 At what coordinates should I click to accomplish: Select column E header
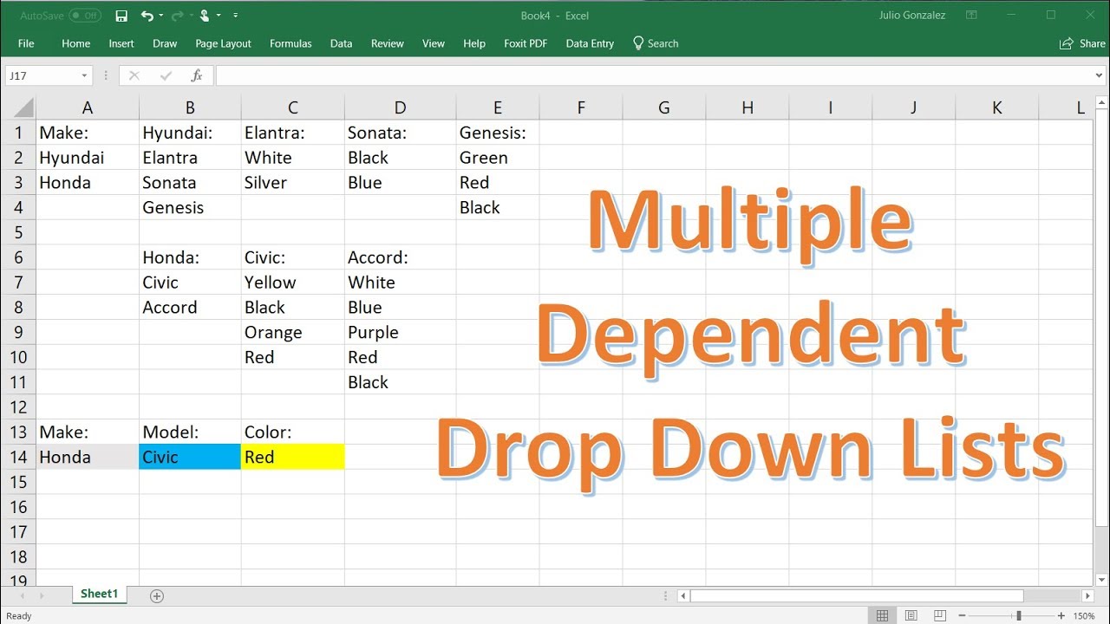[498, 107]
